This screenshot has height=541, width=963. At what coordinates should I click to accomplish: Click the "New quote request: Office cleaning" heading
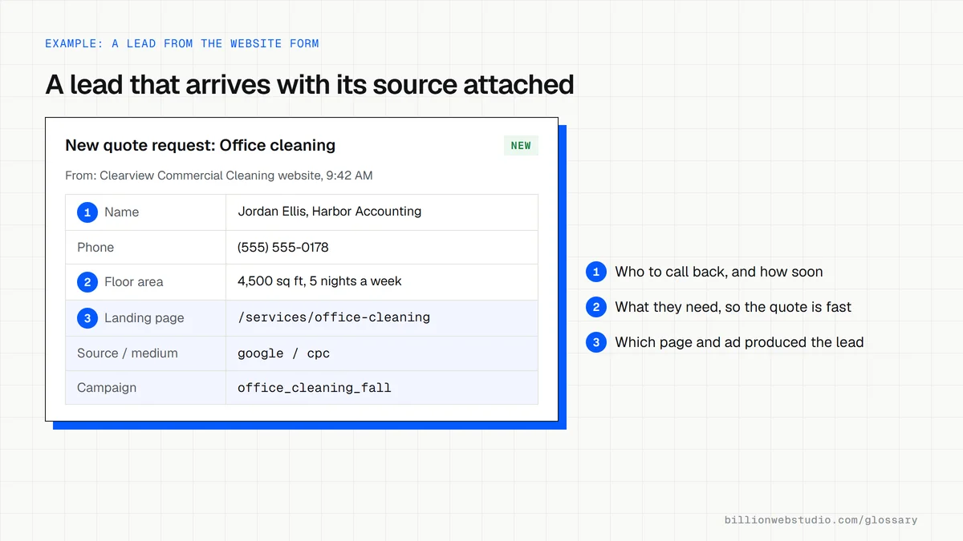pos(201,145)
